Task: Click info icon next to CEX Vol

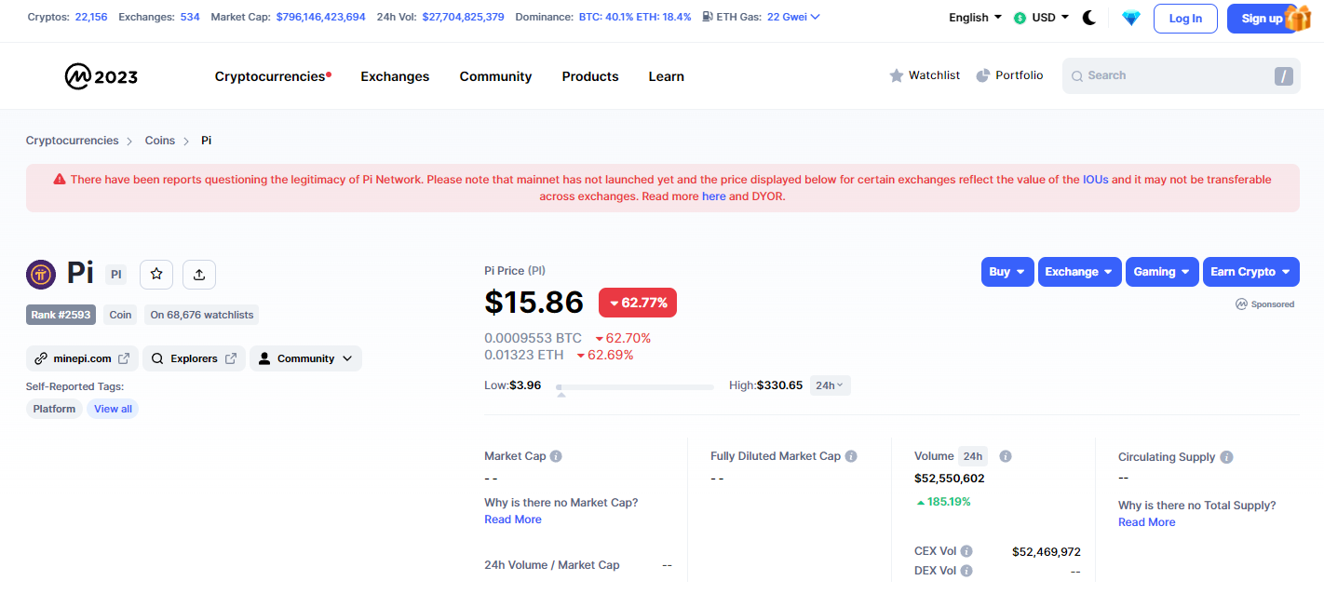Action: click(966, 551)
